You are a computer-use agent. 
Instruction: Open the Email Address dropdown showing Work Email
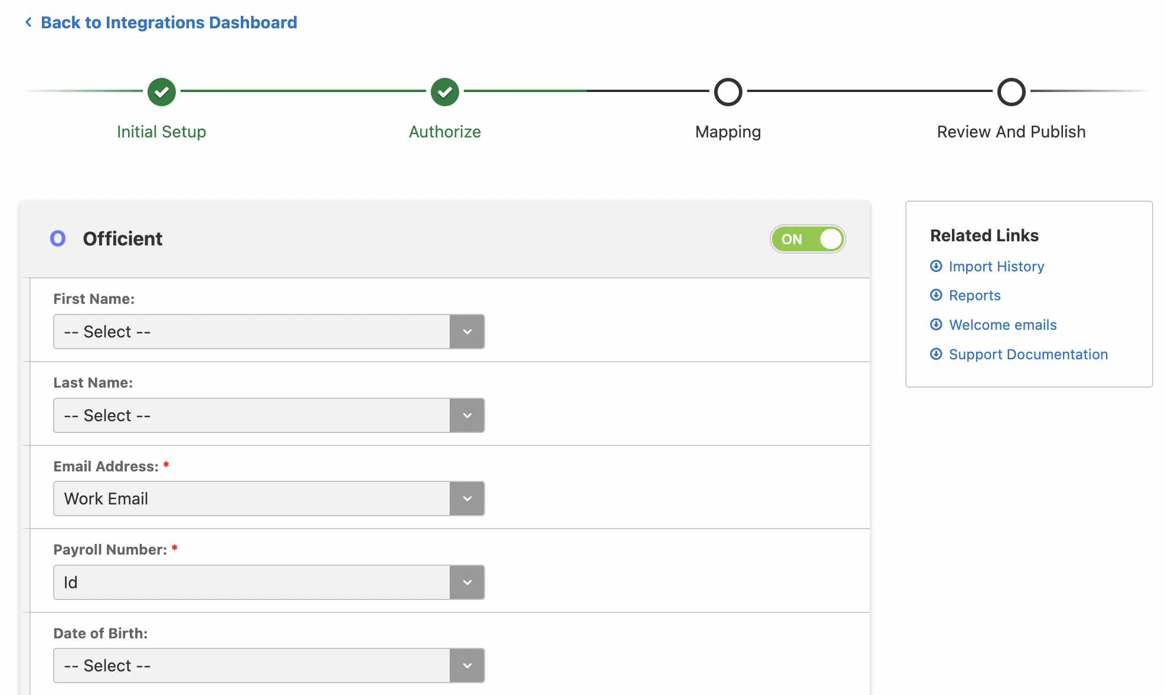pos(269,499)
